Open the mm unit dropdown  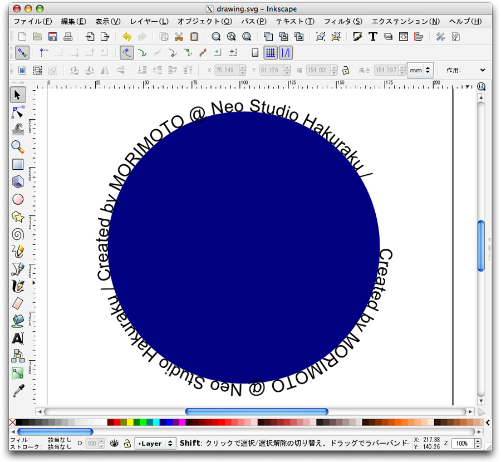(420, 70)
